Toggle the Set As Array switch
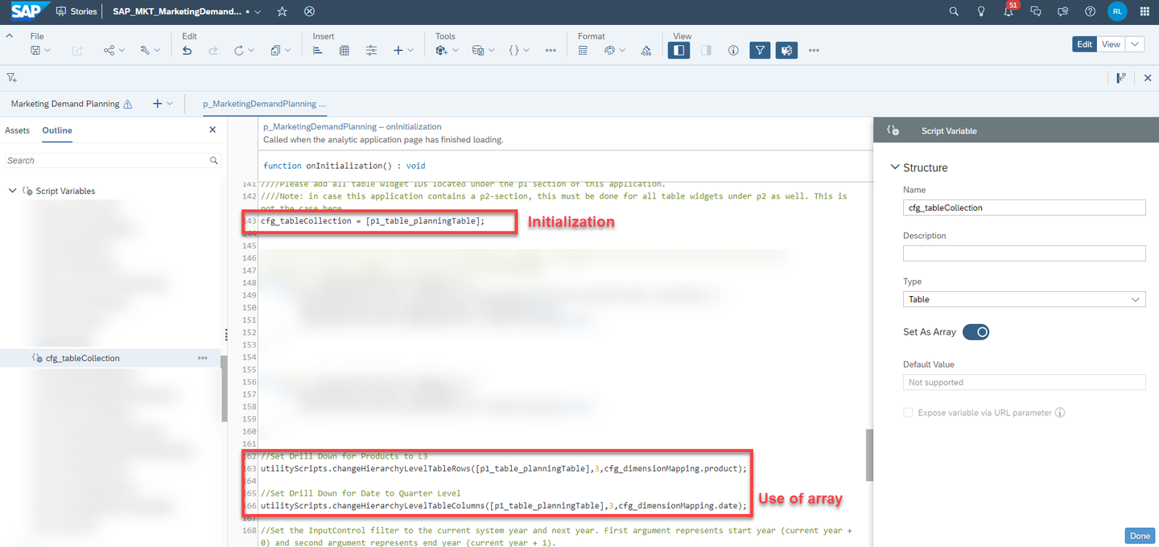This screenshot has height=547, width=1159. pos(975,331)
